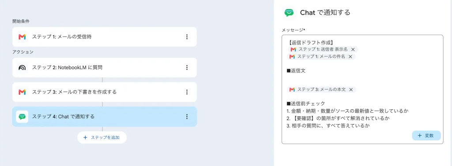Click the green Chat icon in Step 4
452x166 pixels.
click(x=22, y=117)
